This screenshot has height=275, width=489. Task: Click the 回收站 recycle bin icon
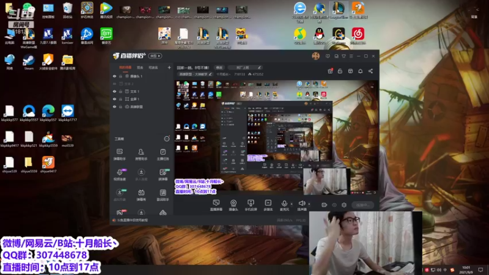[67, 10]
